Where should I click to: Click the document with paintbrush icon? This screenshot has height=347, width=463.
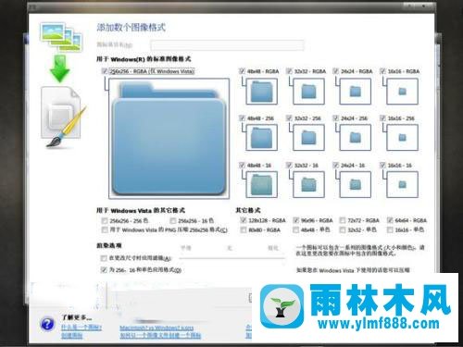[x=64, y=117]
